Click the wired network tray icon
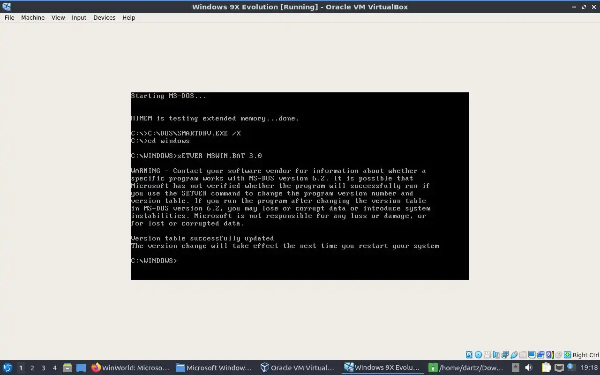The image size is (600, 375). 559,367
